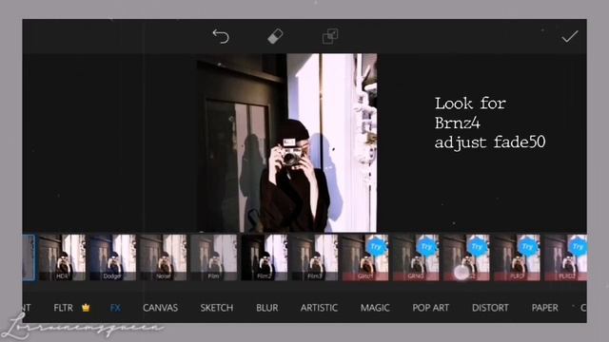Viewport: 609px width, 342px height.
Task: Apply the Noise effect thumbnail
Action: tap(163, 257)
